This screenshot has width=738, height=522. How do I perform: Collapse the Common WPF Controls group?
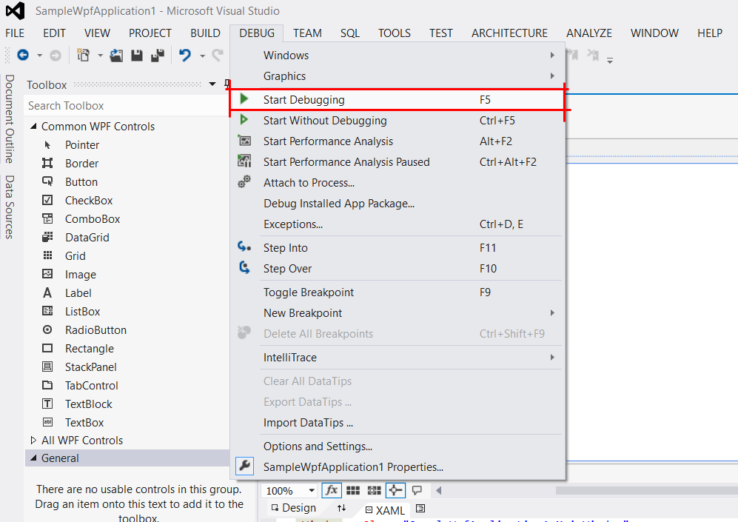[x=33, y=126]
